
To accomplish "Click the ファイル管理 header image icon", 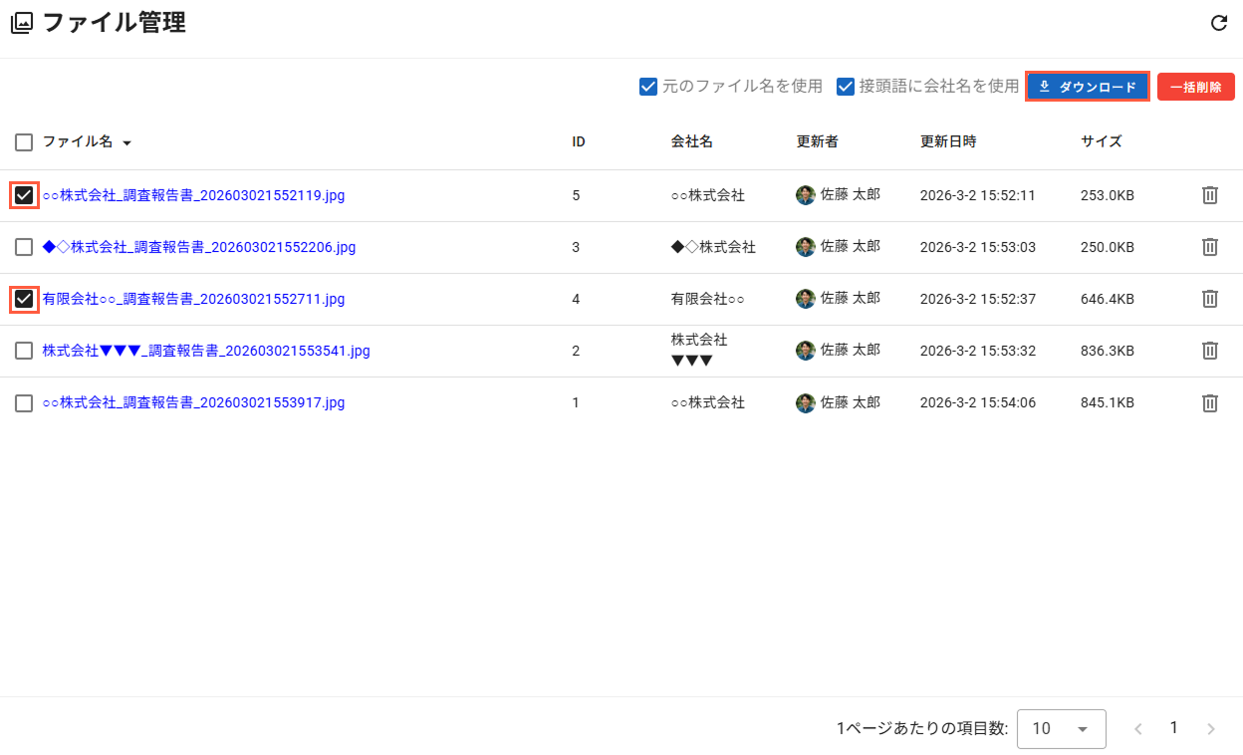I will pyautogui.click(x=22, y=23).
